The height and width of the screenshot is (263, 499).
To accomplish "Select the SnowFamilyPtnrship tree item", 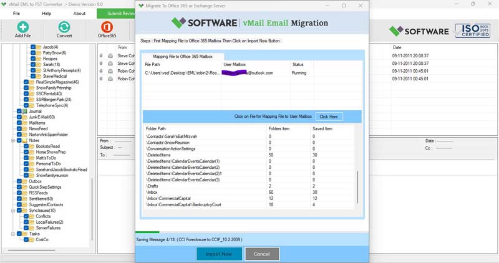I will pyautogui.click(x=54, y=88).
